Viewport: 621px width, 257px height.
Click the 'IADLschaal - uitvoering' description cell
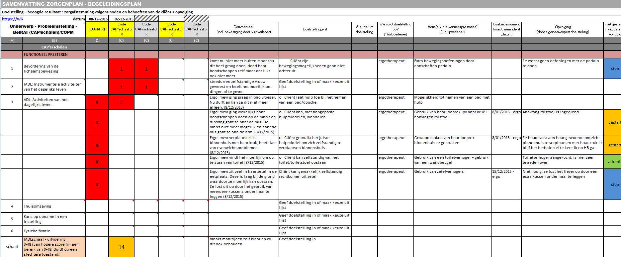pos(54,247)
